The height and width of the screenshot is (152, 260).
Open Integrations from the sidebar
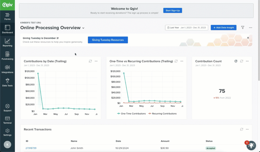click(x=7, y=69)
